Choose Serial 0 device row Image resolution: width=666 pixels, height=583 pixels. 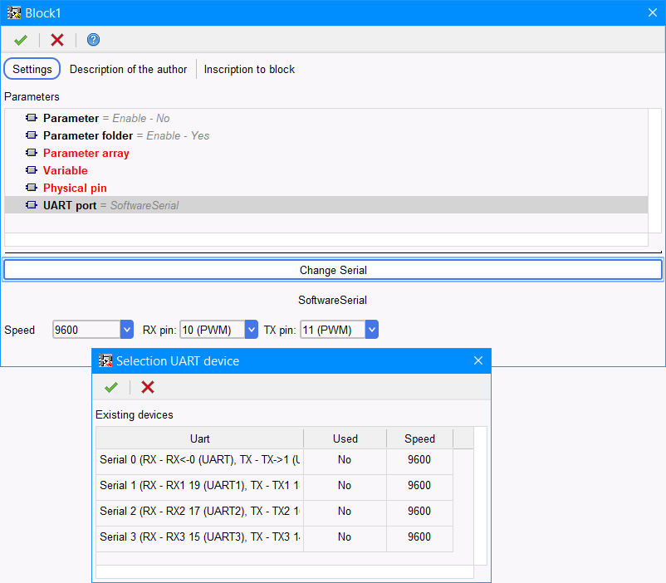(x=199, y=459)
